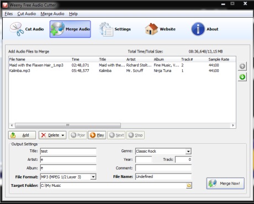Image resolution: width=254 pixels, height=204 pixels.
Task: Focus the File Name field
Action: coord(163,176)
